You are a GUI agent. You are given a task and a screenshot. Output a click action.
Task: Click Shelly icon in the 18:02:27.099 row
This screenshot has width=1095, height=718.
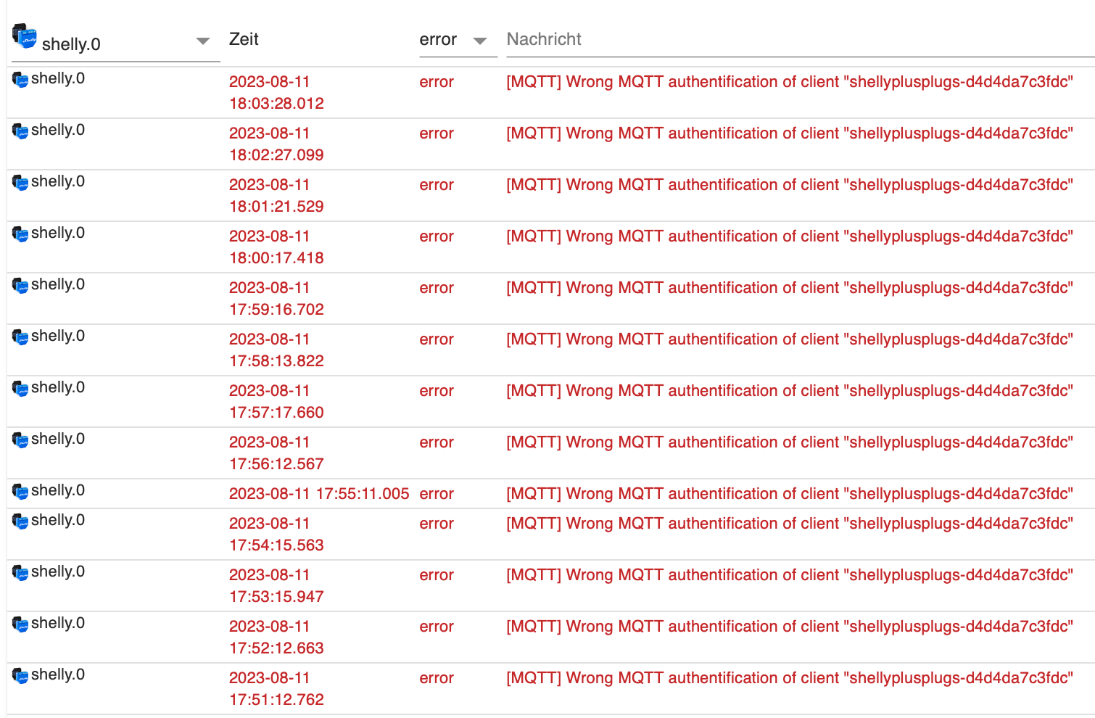[20, 131]
